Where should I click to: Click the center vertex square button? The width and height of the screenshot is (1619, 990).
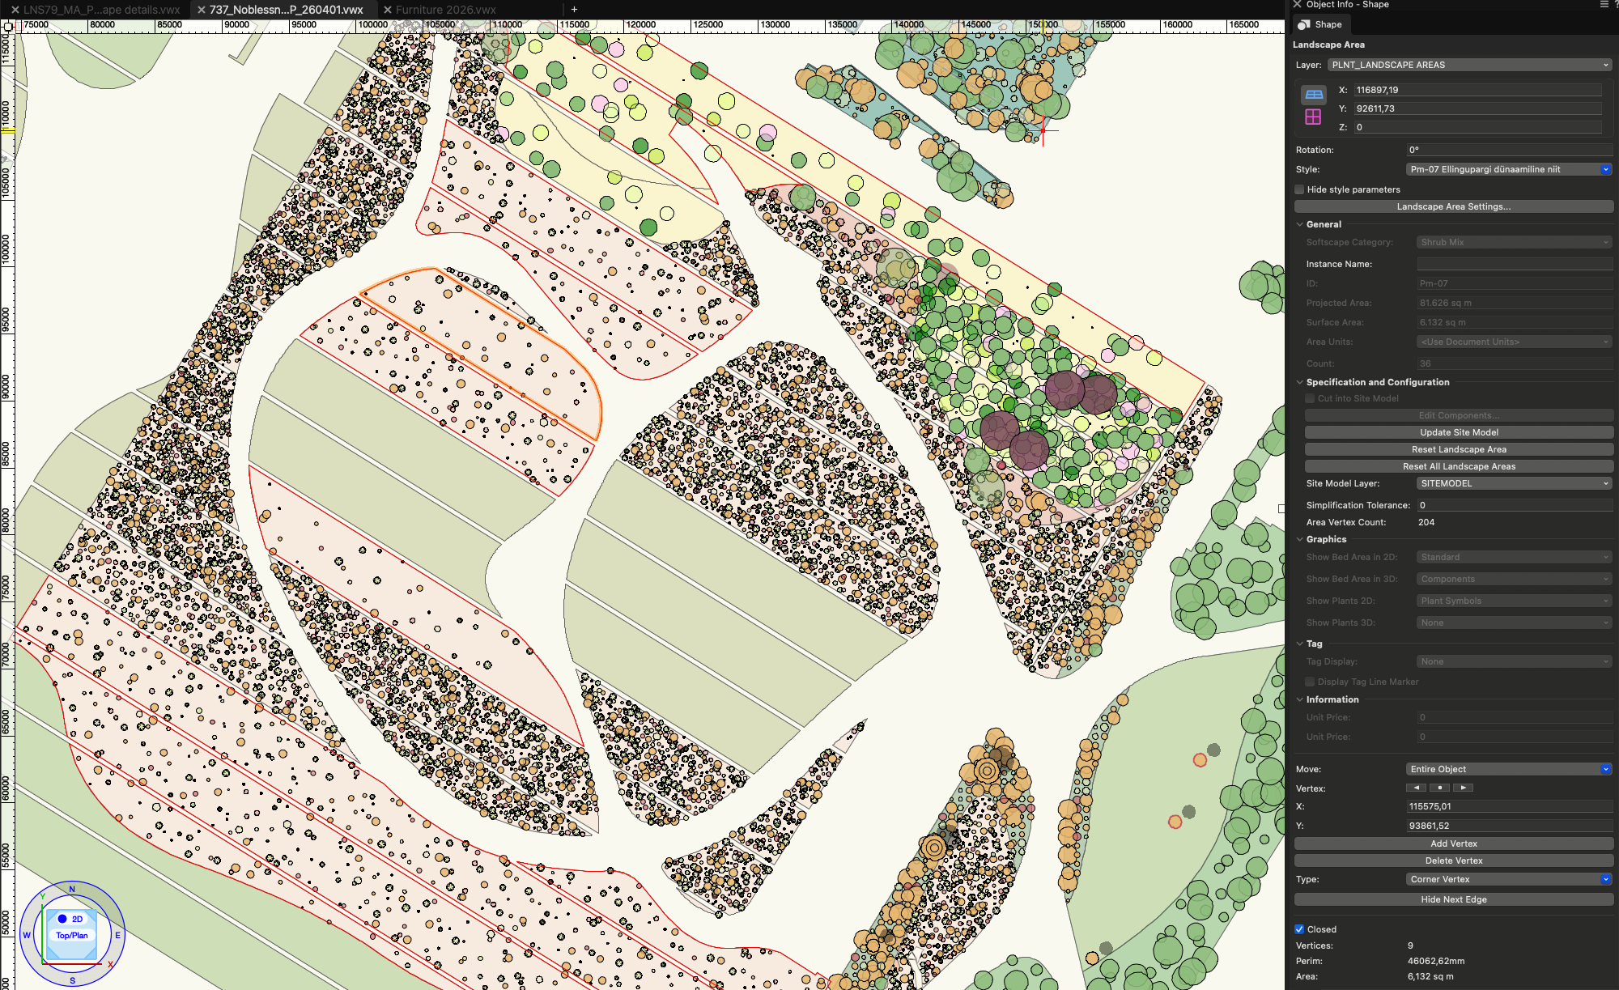click(1439, 788)
